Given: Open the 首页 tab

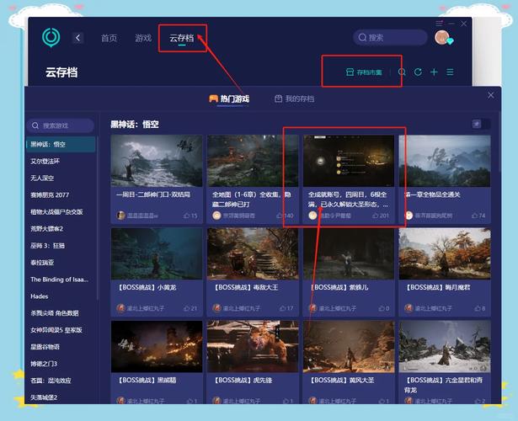Looking at the screenshot, I should point(109,38).
